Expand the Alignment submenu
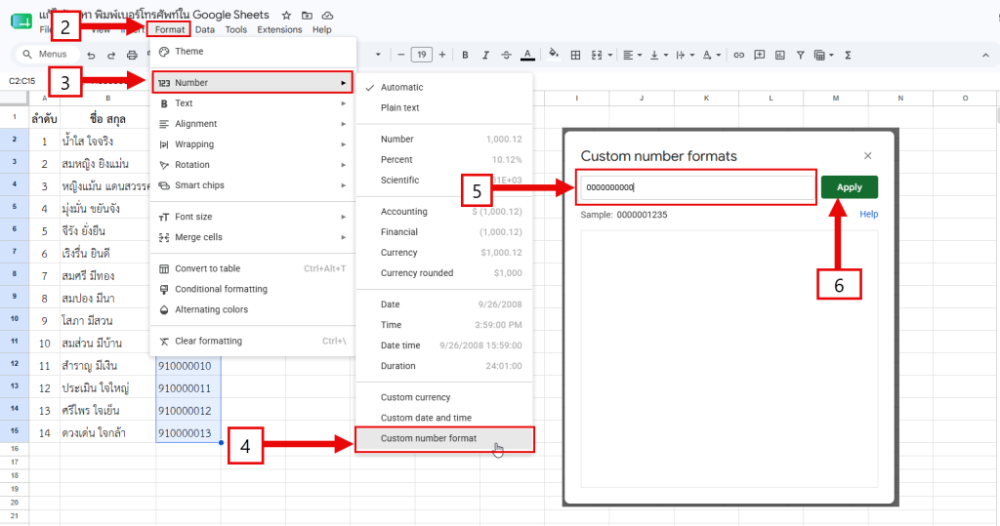This screenshot has height=526, width=1000. pyautogui.click(x=253, y=124)
